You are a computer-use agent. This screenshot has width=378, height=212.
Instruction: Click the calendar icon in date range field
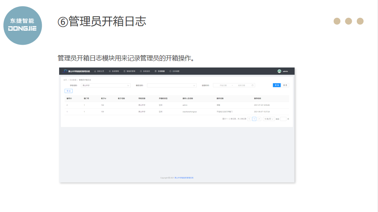pyautogui.click(x=253, y=85)
